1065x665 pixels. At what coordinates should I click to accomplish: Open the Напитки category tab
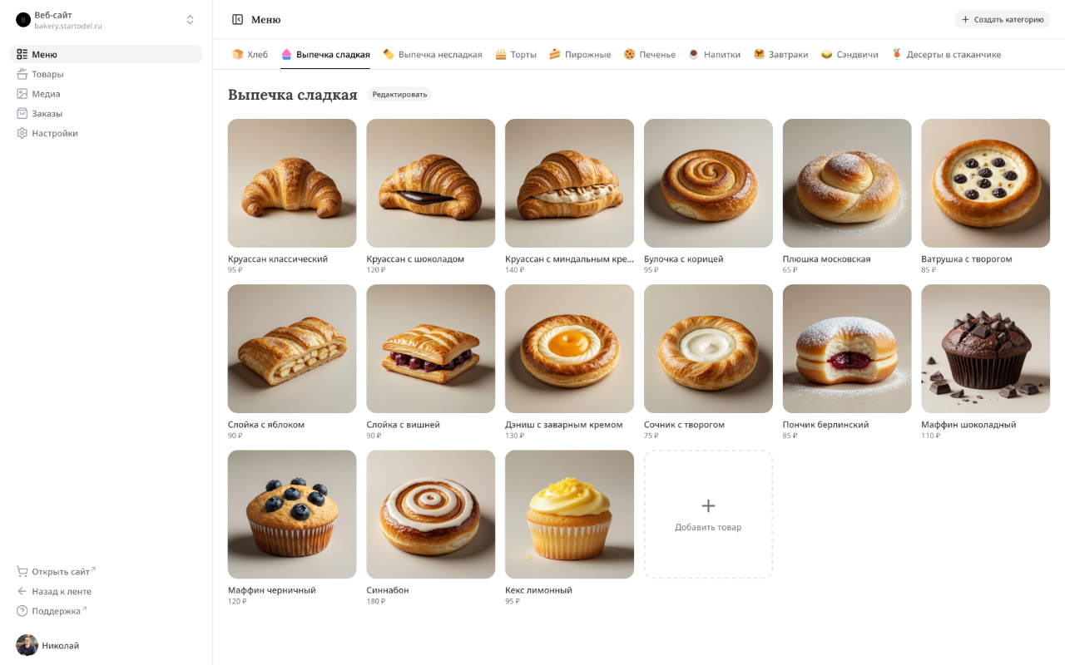pos(714,54)
